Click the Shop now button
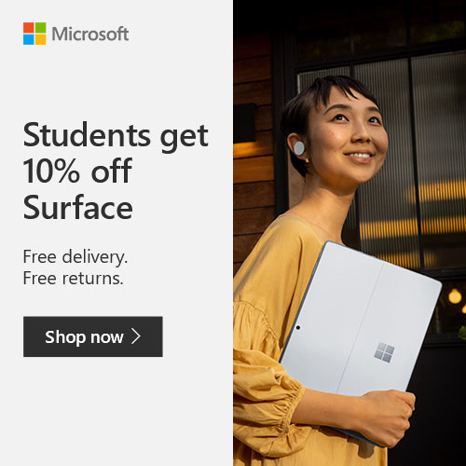 (x=93, y=336)
